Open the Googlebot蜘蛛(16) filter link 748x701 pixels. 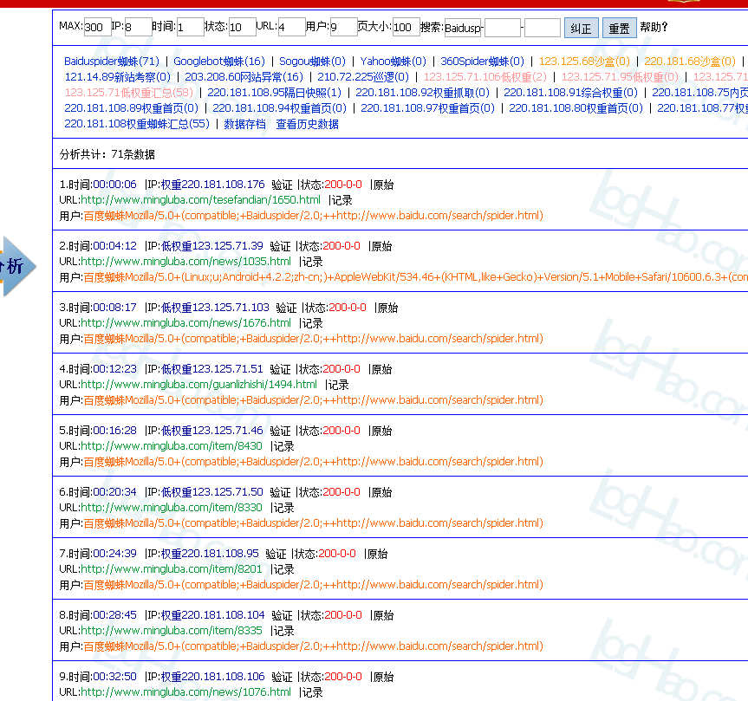[x=219, y=62]
